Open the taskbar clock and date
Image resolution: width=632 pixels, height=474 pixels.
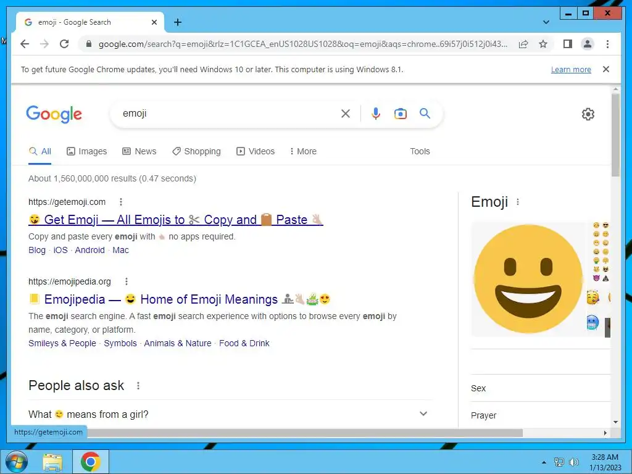point(605,462)
